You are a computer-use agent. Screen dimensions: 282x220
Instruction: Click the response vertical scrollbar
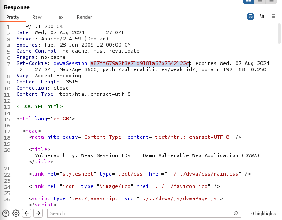tap(279, 34)
